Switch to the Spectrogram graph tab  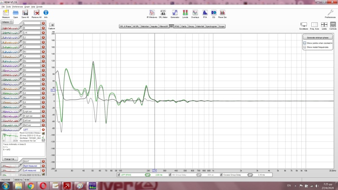tap(212, 26)
